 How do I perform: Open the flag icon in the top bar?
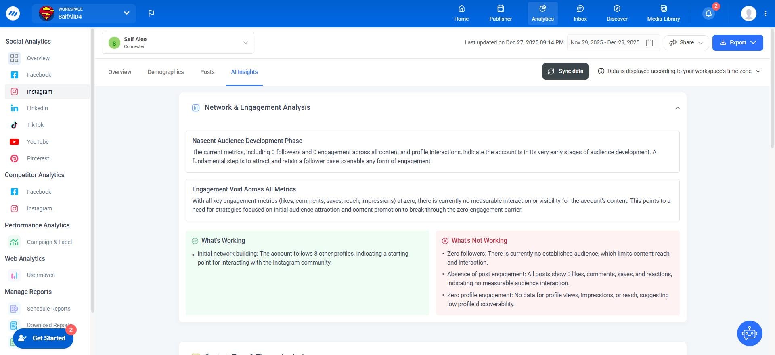pyautogui.click(x=151, y=13)
